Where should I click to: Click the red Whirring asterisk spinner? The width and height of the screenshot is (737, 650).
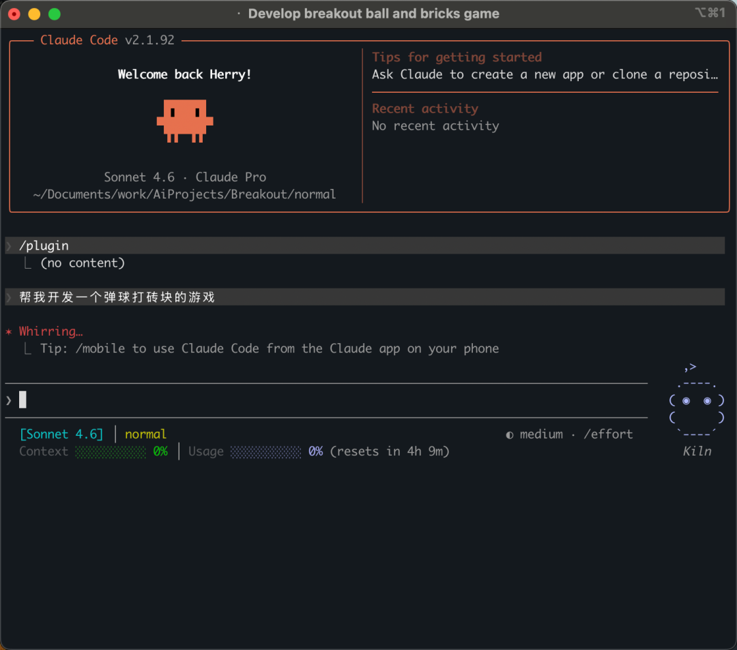pyautogui.click(x=9, y=331)
